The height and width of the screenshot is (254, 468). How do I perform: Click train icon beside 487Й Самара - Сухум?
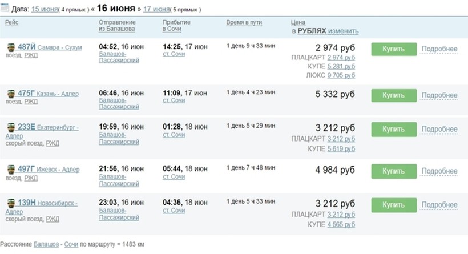point(11,47)
